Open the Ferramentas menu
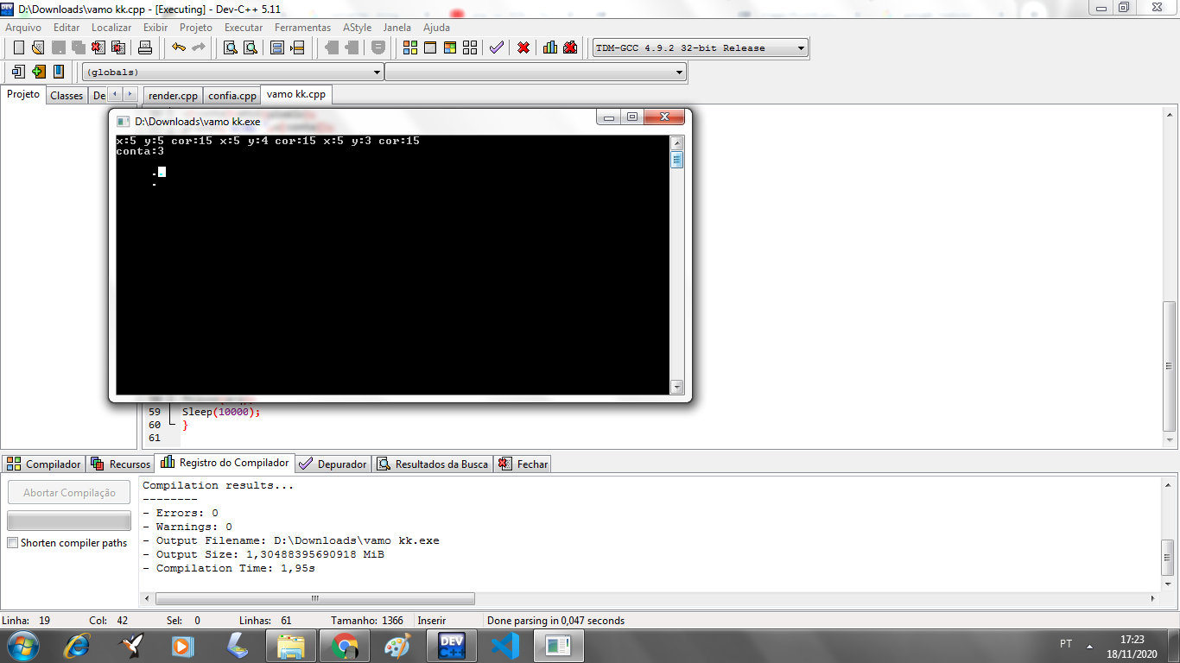 coord(302,28)
